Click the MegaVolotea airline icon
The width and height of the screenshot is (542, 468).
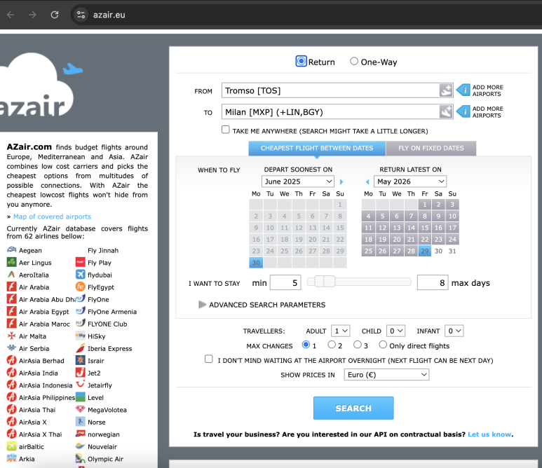tap(80, 410)
